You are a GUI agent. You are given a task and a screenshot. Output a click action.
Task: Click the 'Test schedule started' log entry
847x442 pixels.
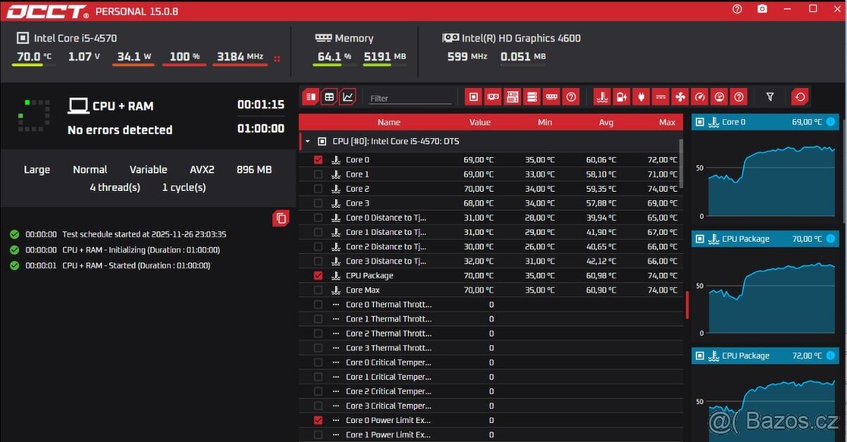(144, 234)
